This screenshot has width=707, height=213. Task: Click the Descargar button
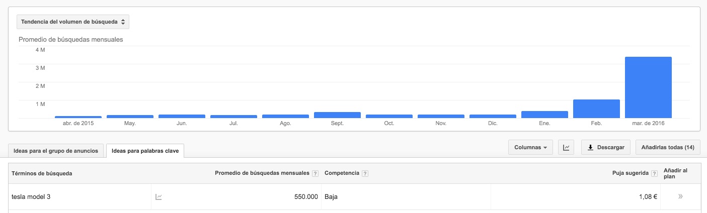606,147
